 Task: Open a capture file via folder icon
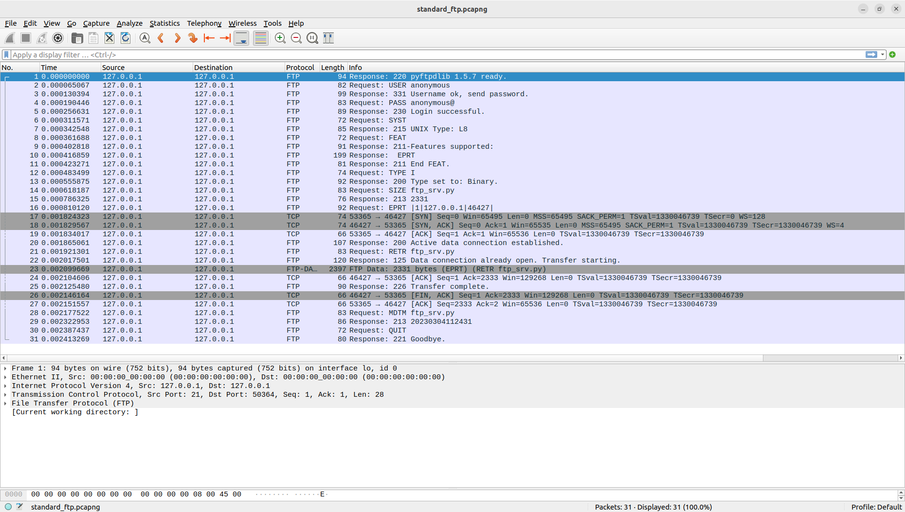(x=77, y=38)
